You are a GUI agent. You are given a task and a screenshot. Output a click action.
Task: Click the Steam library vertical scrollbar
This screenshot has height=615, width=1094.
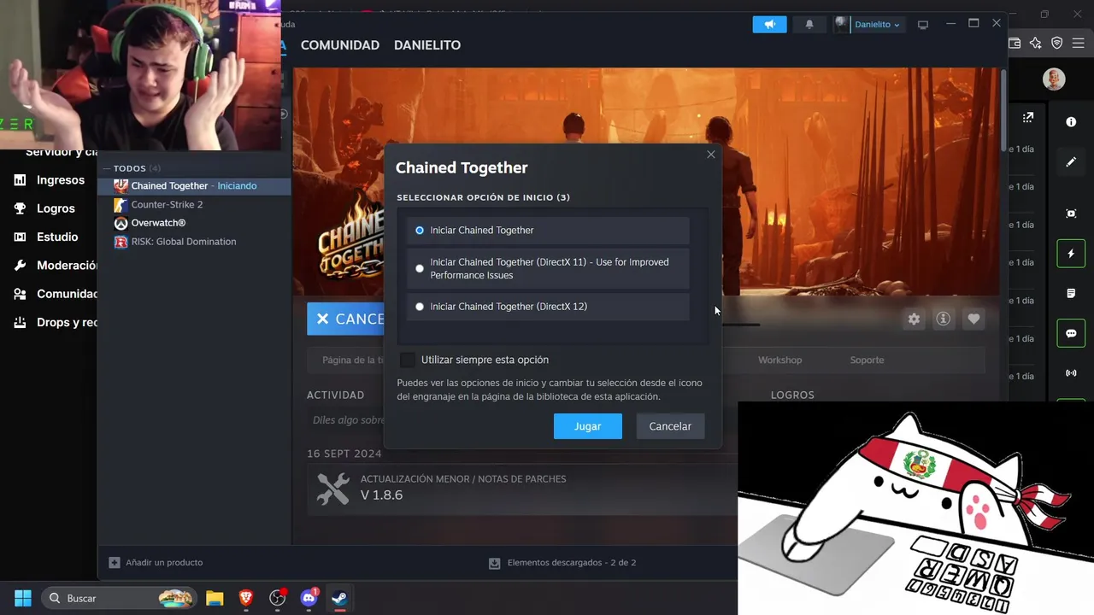[x=1003, y=111]
